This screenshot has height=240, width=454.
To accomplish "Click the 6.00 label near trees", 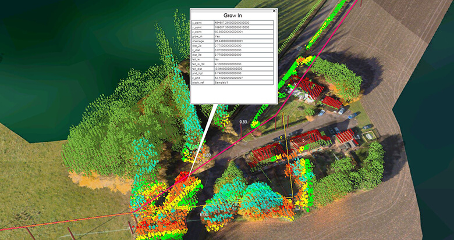I will 204,214.
